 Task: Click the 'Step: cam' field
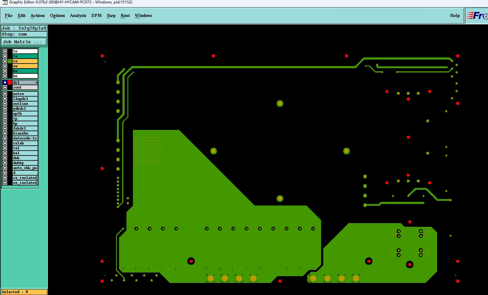point(24,34)
